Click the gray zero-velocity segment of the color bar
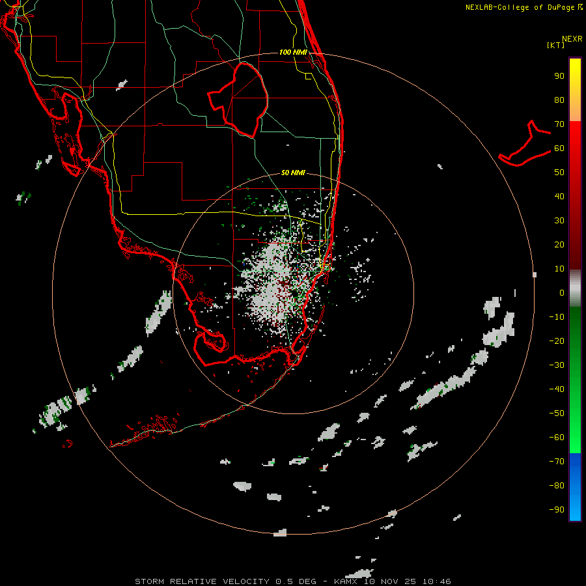Viewport: 586px width, 586px height. 575,288
